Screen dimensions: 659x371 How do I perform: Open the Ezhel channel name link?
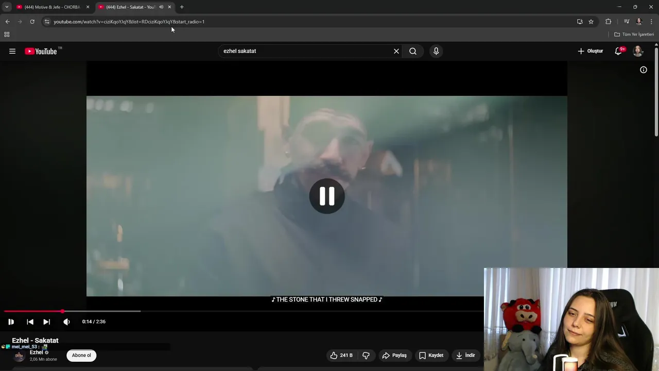(x=36, y=352)
